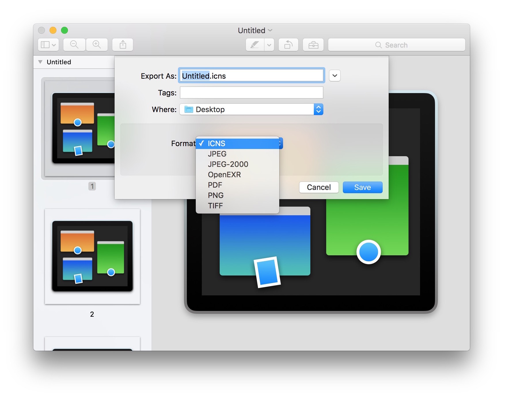Click inside the Tags input field

[x=251, y=93]
